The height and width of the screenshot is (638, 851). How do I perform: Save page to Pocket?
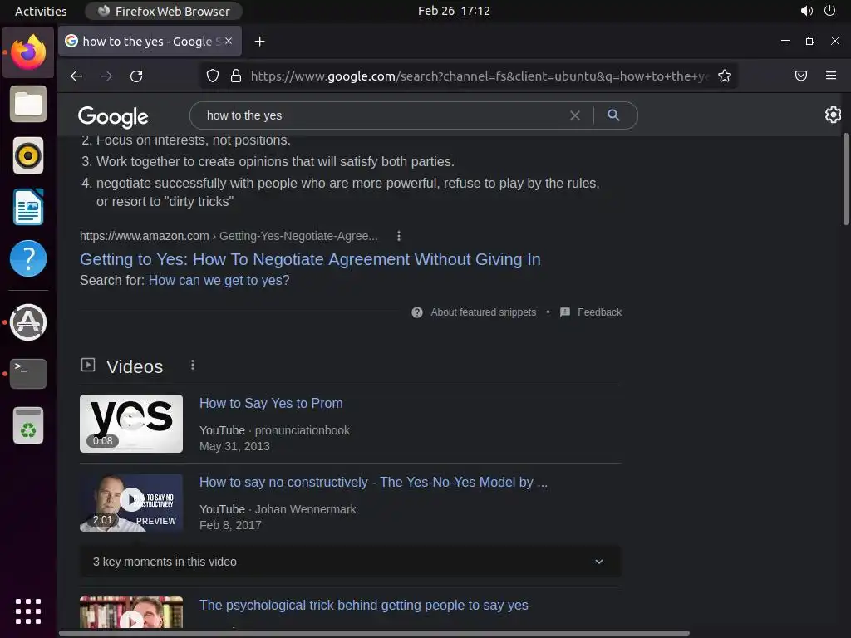point(800,76)
